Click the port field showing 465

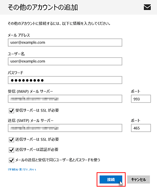click(x=141, y=128)
